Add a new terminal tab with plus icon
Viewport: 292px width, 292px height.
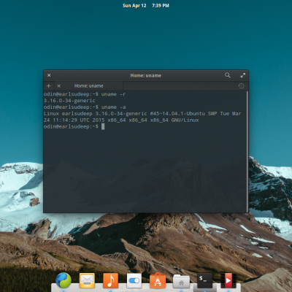48,85
